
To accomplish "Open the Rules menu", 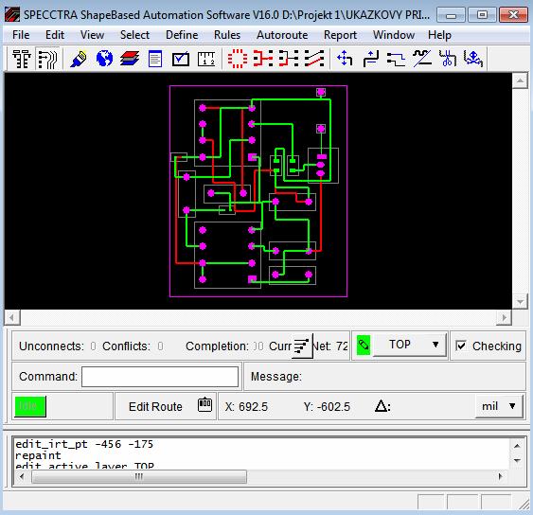I will coord(227,35).
